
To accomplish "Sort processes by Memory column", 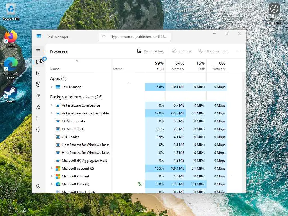I will click(176, 65).
